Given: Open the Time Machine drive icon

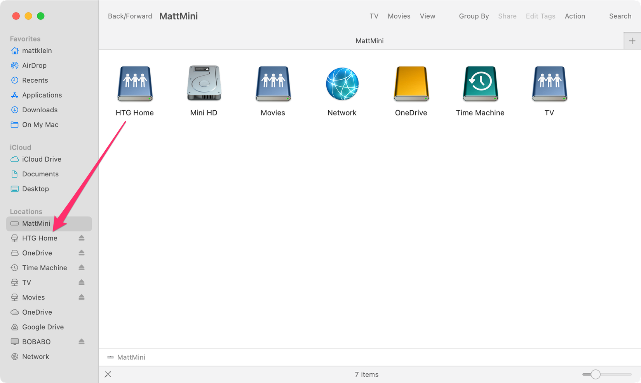Looking at the screenshot, I should [480, 84].
